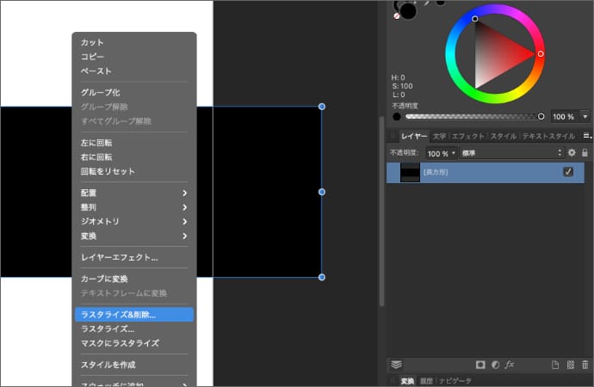Click the 長方形 layer thumbnail
This screenshot has width=594, height=387.
click(410, 172)
